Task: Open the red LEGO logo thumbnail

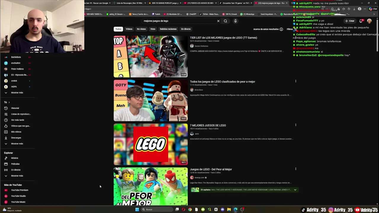Action: [x=151, y=144]
